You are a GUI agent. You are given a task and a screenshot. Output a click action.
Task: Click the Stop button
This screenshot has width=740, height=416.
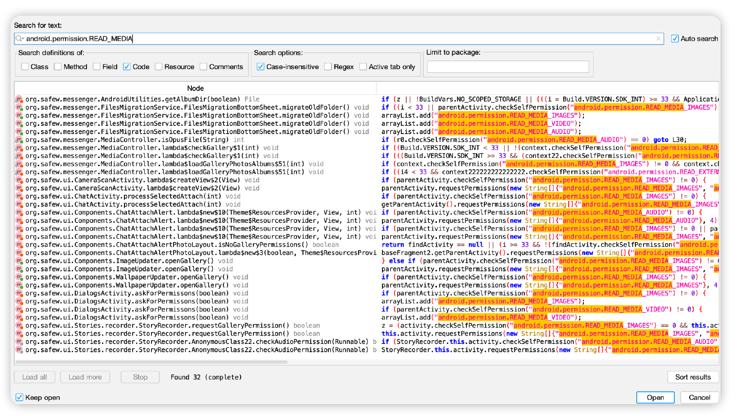[x=140, y=377]
